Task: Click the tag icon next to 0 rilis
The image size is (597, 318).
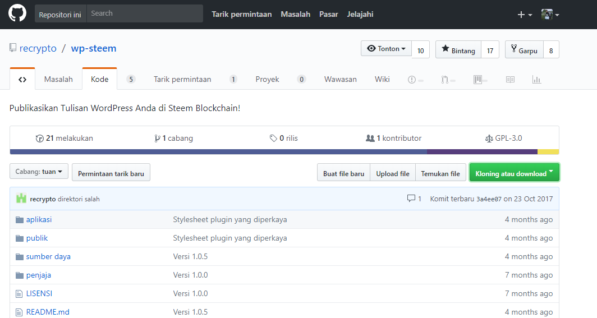Action: click(273, 138)
